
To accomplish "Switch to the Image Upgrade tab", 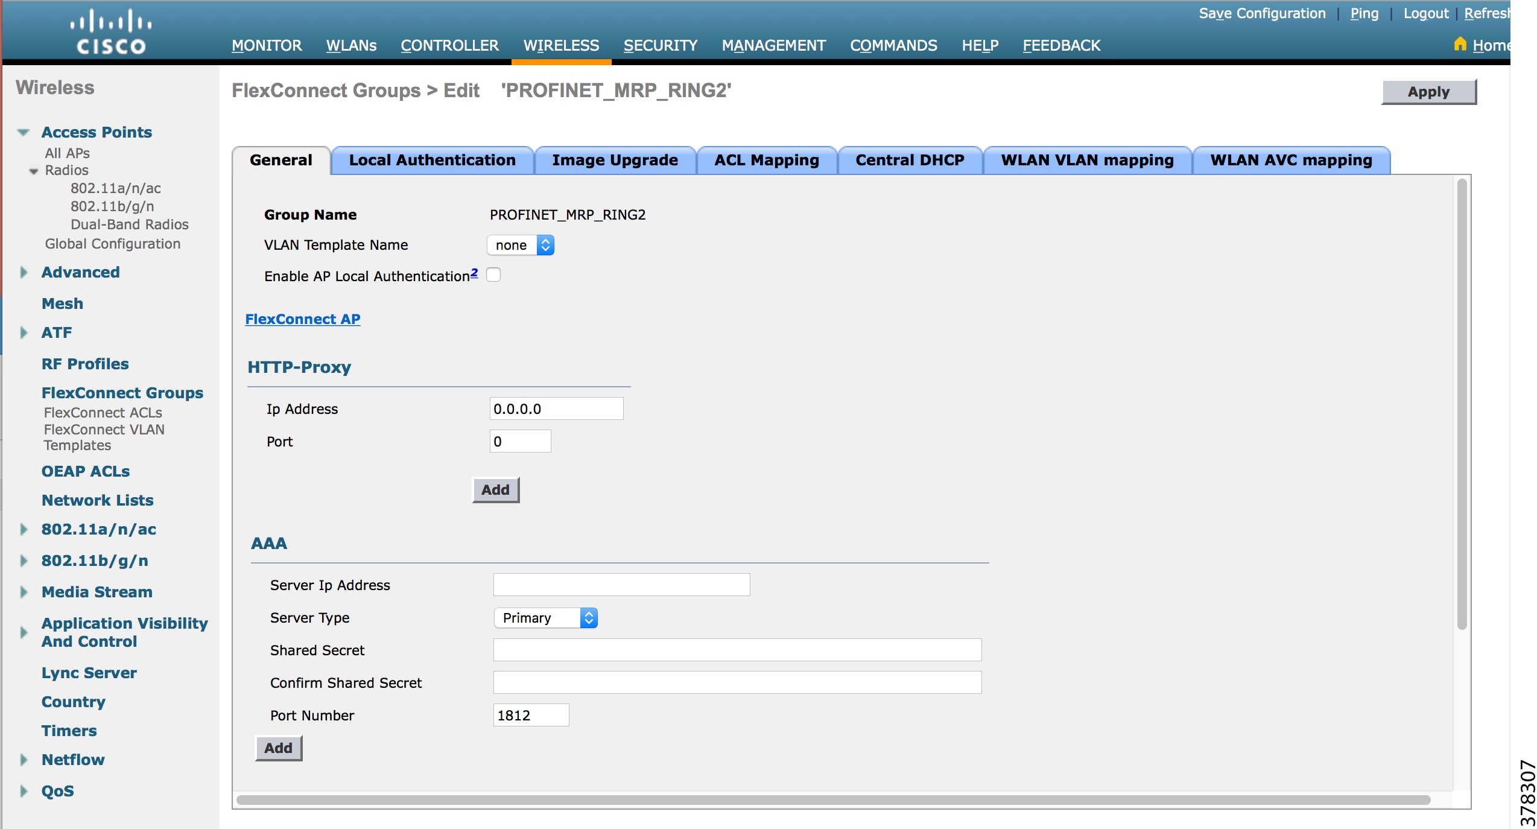I will coord(615,160).
